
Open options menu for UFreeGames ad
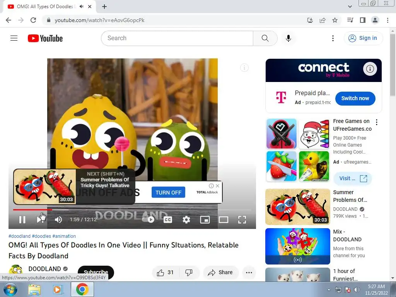377,122
